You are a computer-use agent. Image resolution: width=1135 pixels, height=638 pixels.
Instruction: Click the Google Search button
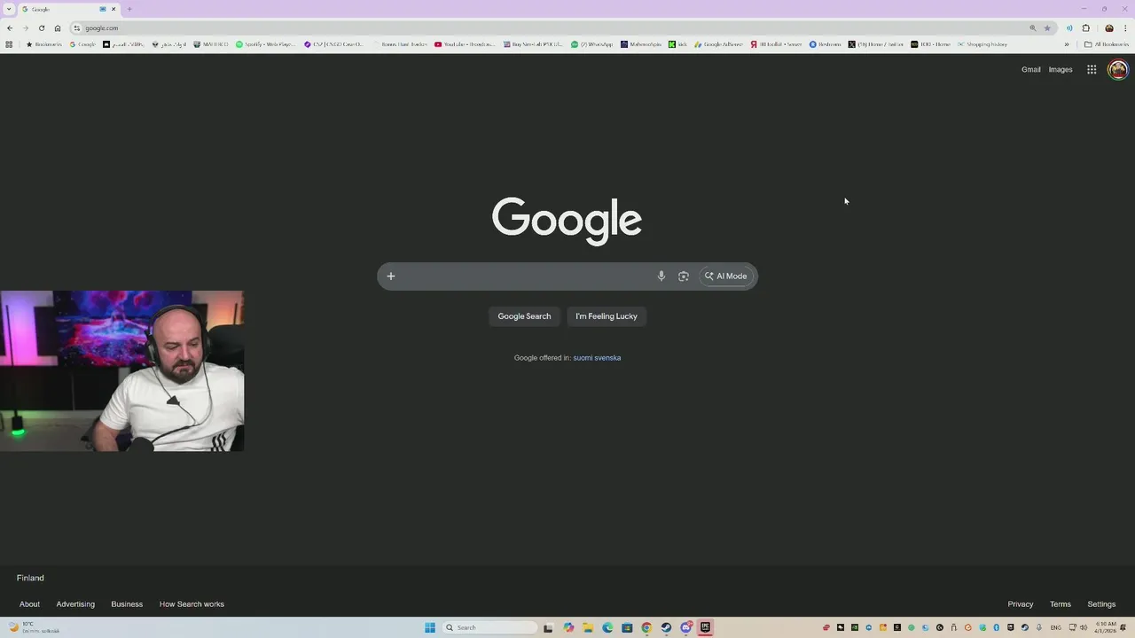[524, 316]
